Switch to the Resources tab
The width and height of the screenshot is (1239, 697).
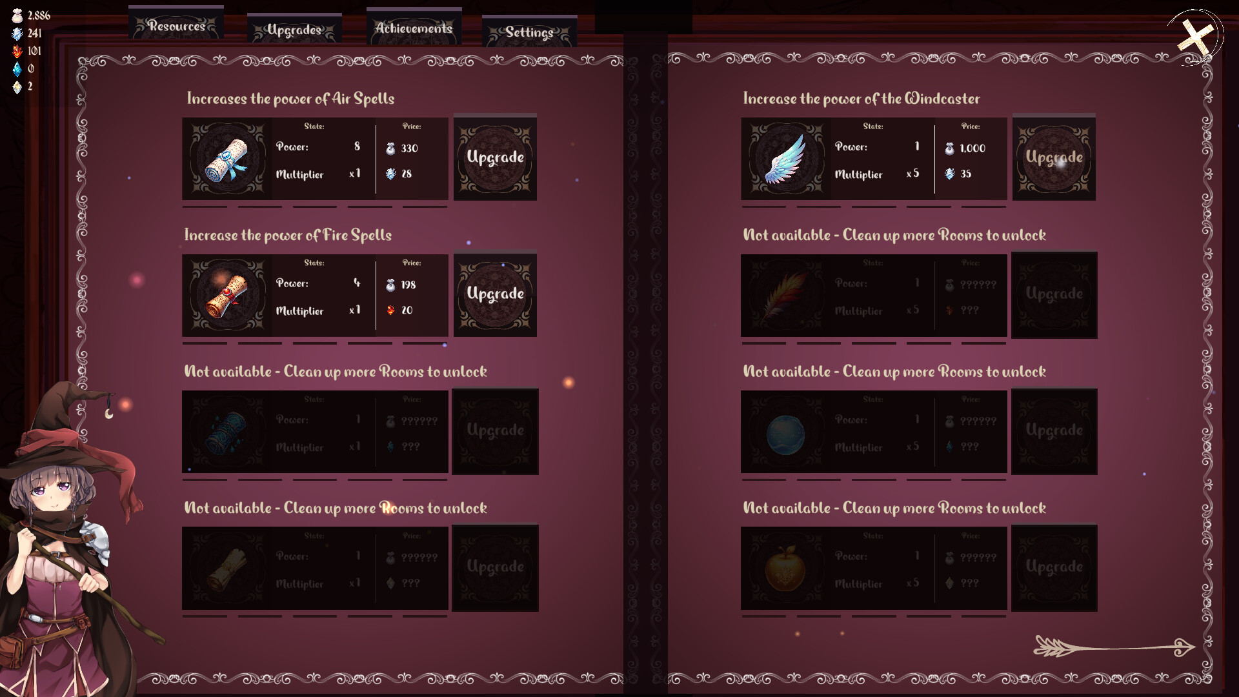pyautogui.click(x=176, y=27)
